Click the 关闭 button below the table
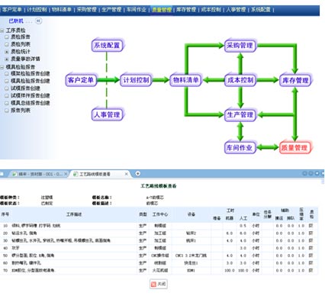The image size is (325, 299). [159, 284]
